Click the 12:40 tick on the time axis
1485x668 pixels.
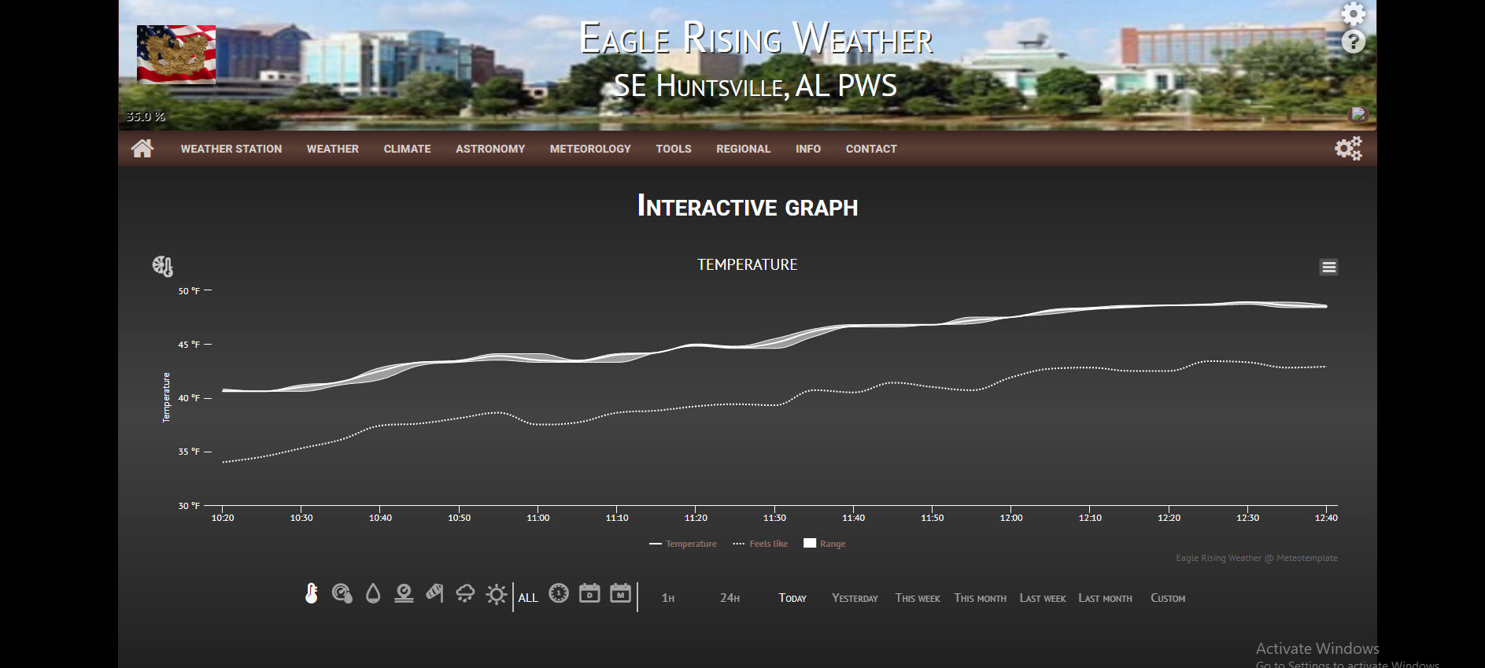click(x=1326, y=518)
